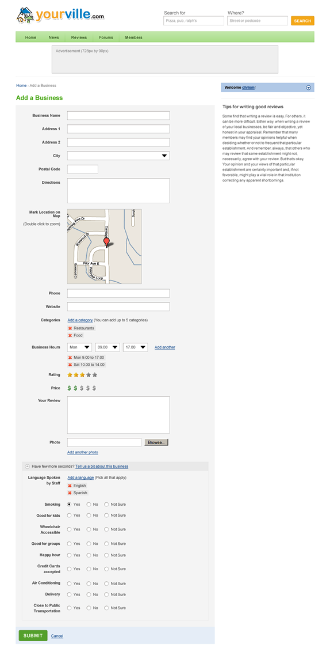The height and width of the screenshot is (648, 330).
Task: Click the advertisement banner placeholder
Action: [x=165, y=59]
